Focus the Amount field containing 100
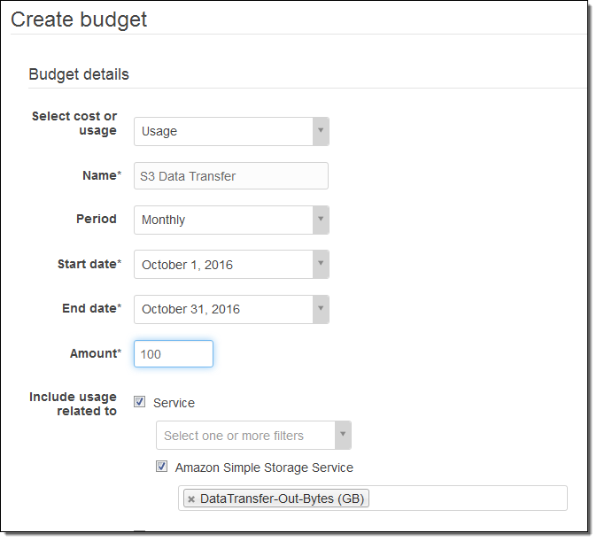Viewport: 597px width, 541px height. click(x=174, y=353)
